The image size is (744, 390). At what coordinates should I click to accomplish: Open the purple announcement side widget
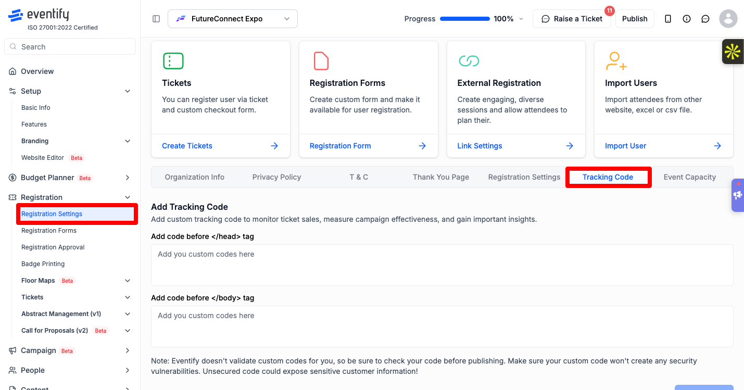[738, 195]
